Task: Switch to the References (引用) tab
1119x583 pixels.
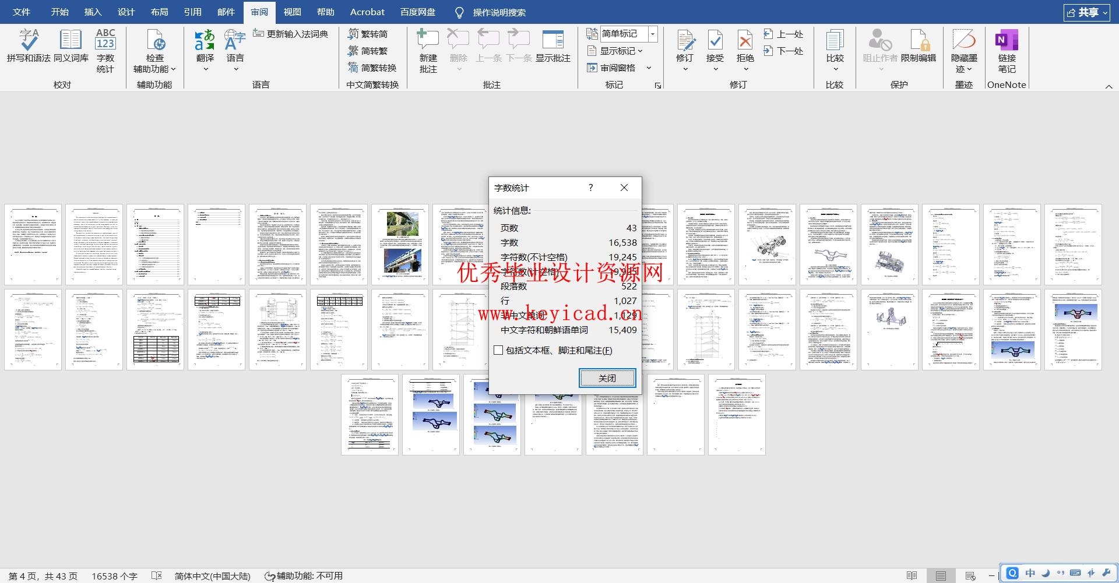Action: 192,12
